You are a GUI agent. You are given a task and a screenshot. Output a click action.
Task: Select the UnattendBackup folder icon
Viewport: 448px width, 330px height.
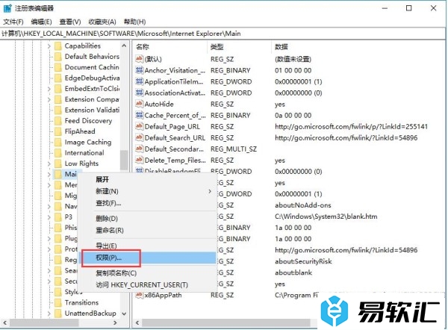click(58, 314)
